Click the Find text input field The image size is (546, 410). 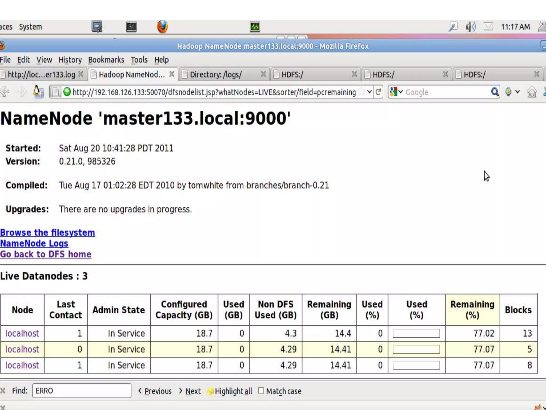point(82,391)
